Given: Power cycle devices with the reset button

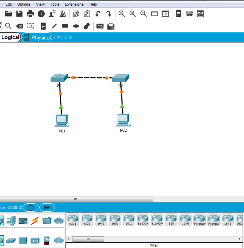Looking at the screenshot, I should pyautogui.click(x=31, y=207).
